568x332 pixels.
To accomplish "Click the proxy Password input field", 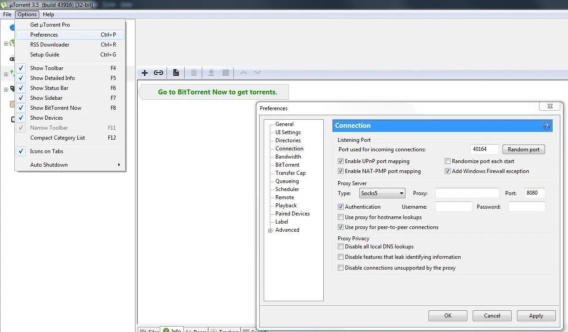I will [x=527, y=207].
